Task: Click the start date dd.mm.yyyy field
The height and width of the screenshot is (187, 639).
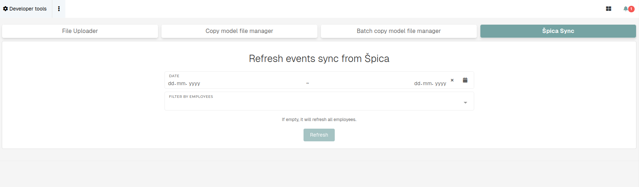Action: click(x=184, y=83)
